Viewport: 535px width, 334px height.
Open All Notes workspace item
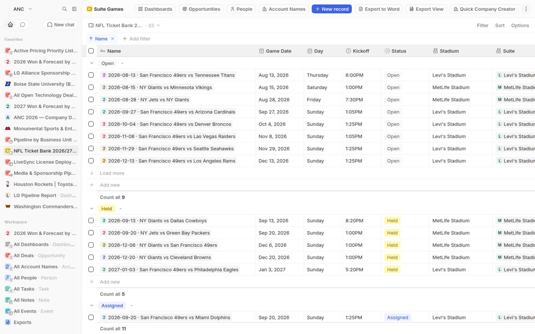click(41, 300)
